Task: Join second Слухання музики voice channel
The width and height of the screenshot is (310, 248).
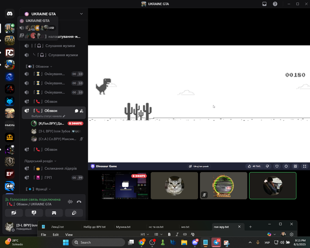Action: coord(53,55)
